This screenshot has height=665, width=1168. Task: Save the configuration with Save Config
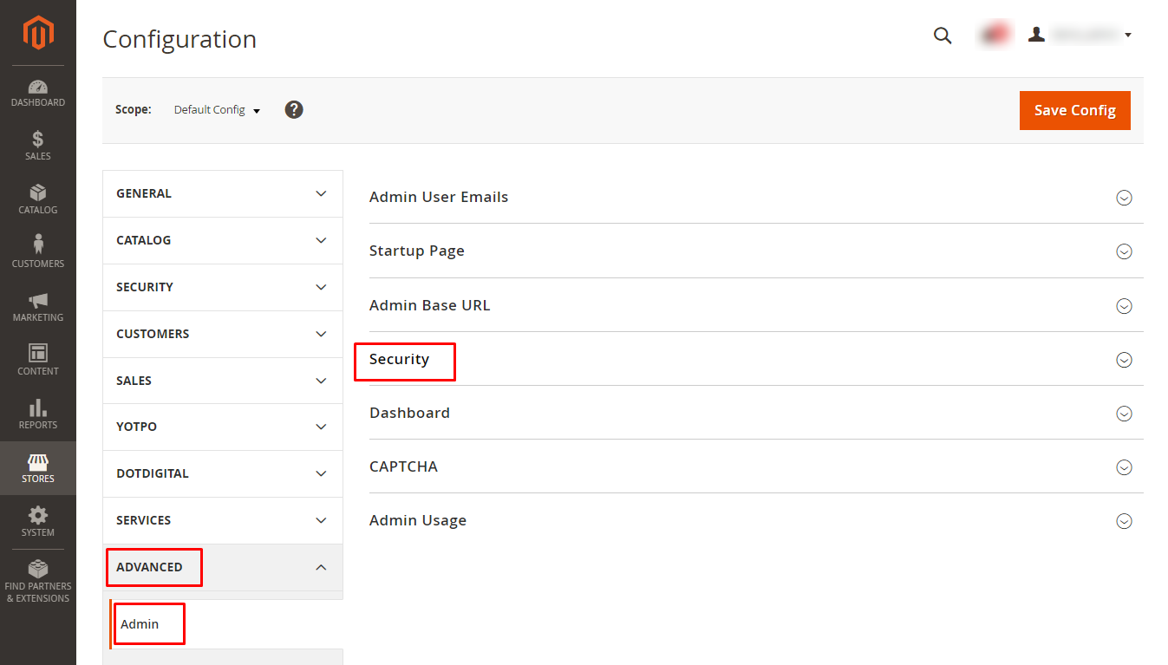1075,110
